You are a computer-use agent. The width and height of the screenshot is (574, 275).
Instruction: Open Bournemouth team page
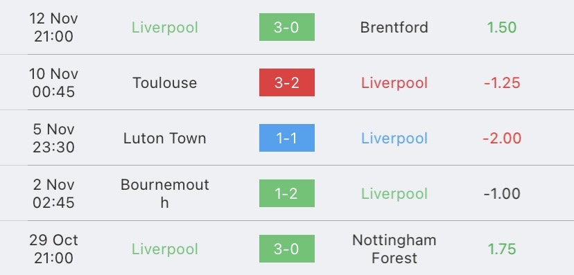tap(165, 193)
